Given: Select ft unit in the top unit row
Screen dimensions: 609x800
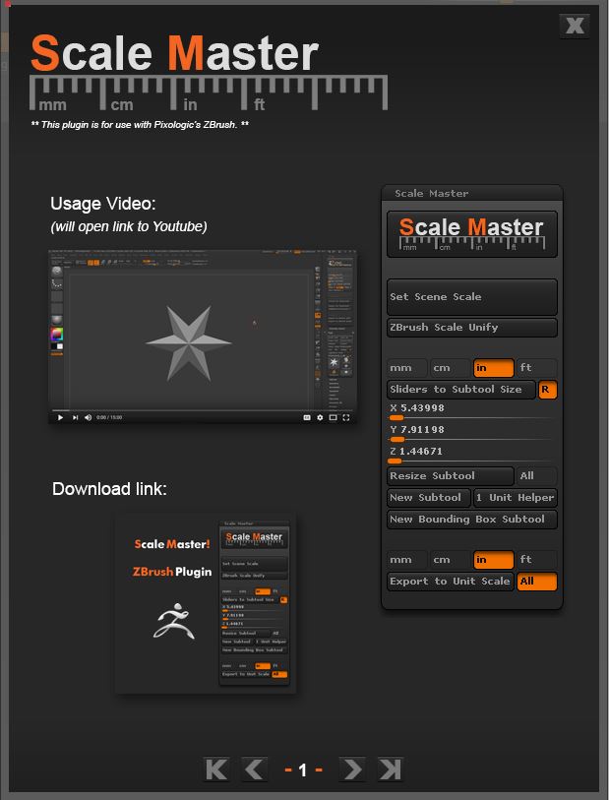Looking at the screenshot, I should (x=537, y=368).
